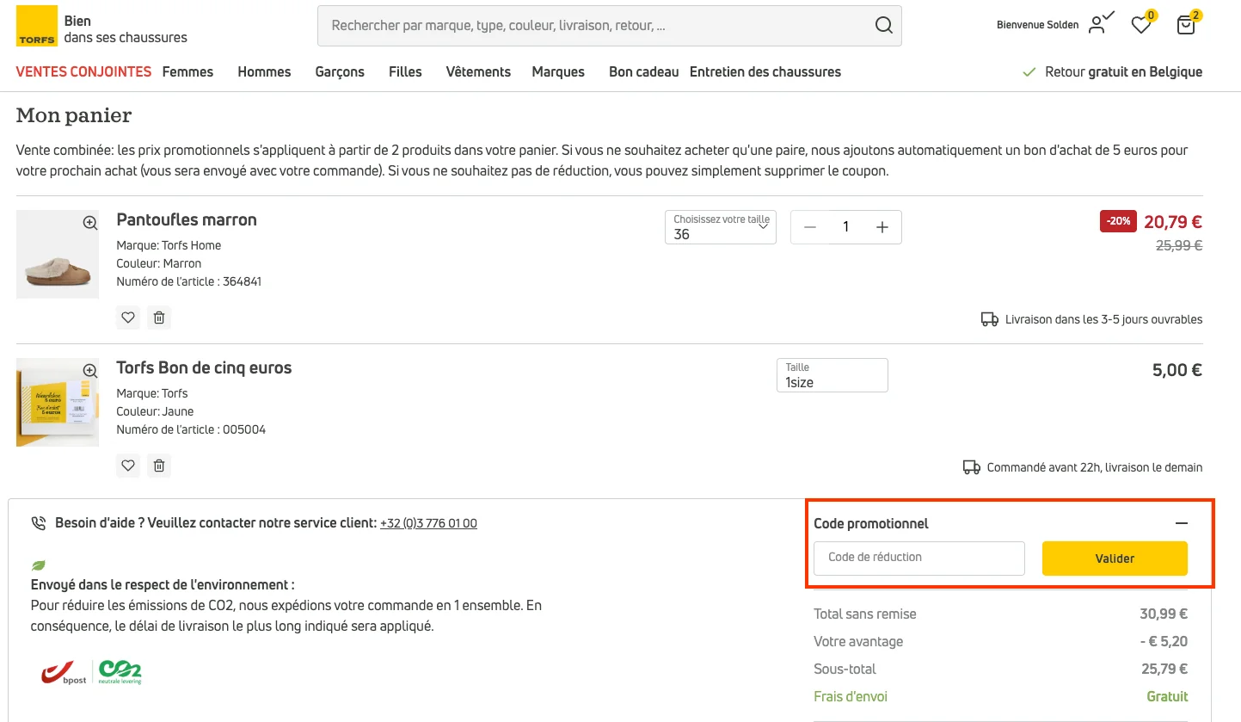Viewport: 1241px width, 722px height.
Task: Open the wishlist heart icon in header
Action: pyautogui.click(x=1141, y=25)
